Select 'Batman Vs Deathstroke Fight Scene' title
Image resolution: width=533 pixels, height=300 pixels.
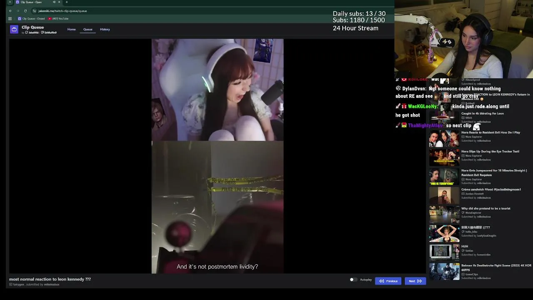pyautogui.click(x=496, y=267)
